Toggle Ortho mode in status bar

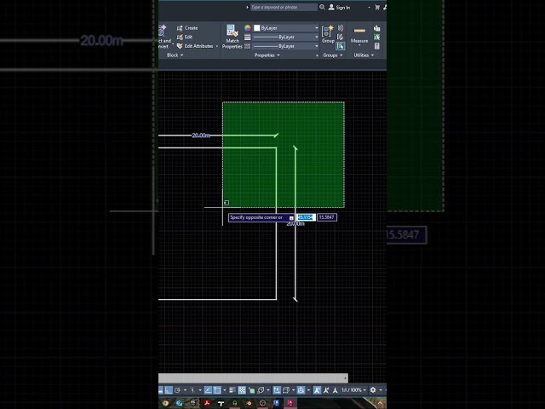pyautogui.click(x=169, y=390)
